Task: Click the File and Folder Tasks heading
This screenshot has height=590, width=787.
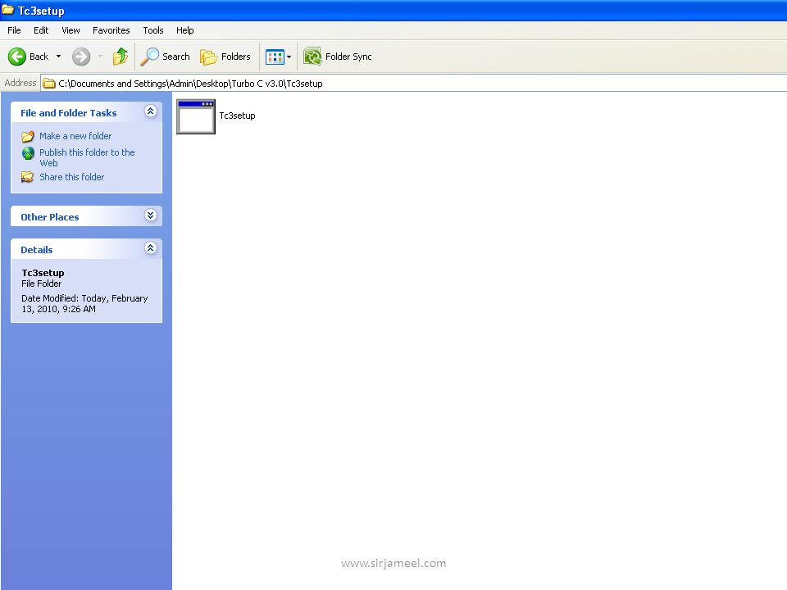Action: click(68, 113)
